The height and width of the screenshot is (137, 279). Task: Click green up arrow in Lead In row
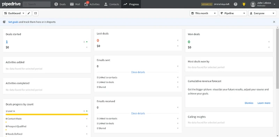pos(87,111)
